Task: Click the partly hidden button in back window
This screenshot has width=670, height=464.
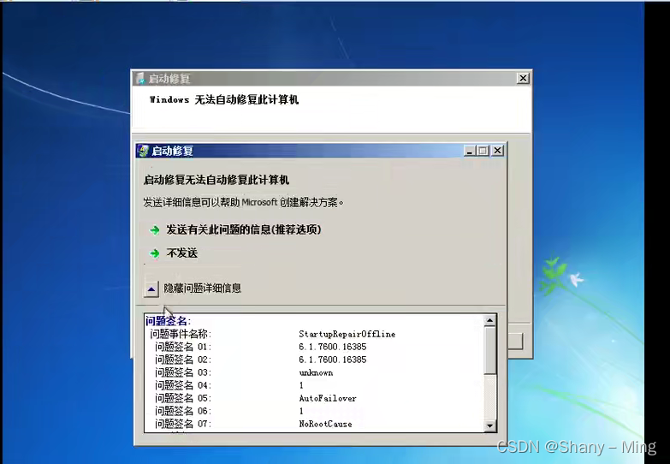Action: coord(515,342)
